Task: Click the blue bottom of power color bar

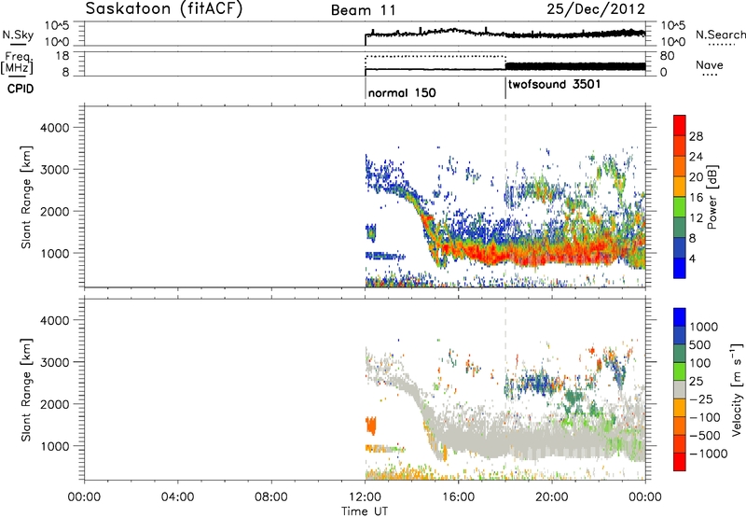Action: pyautogui.click(x=680, y=269)
